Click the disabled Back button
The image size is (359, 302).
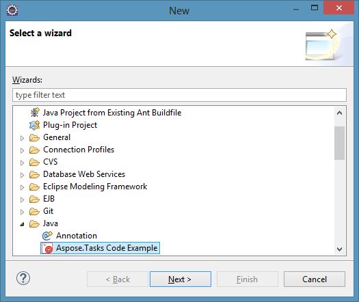click(x=118, y=279)
